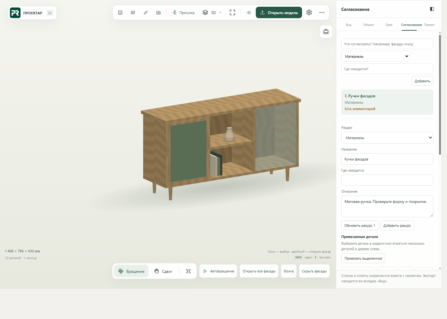Click the fit-to-view frame icon in bottom bar
The height and width of the screenshot is (319, 447).
[188, 271]
